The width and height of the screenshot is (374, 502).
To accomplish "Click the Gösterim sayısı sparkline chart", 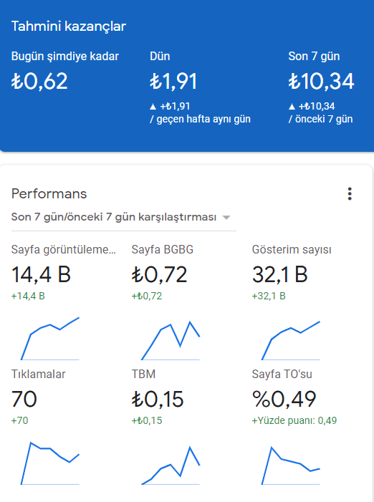I will 291,340.
